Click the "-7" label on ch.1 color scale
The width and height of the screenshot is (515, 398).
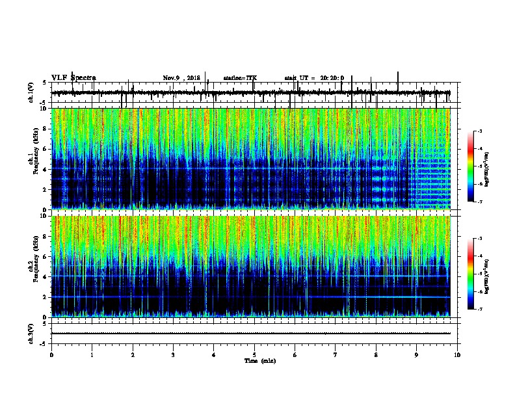(480, 202)
